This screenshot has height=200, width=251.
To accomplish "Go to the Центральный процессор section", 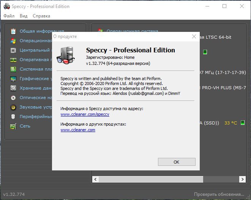I will 36,50.
